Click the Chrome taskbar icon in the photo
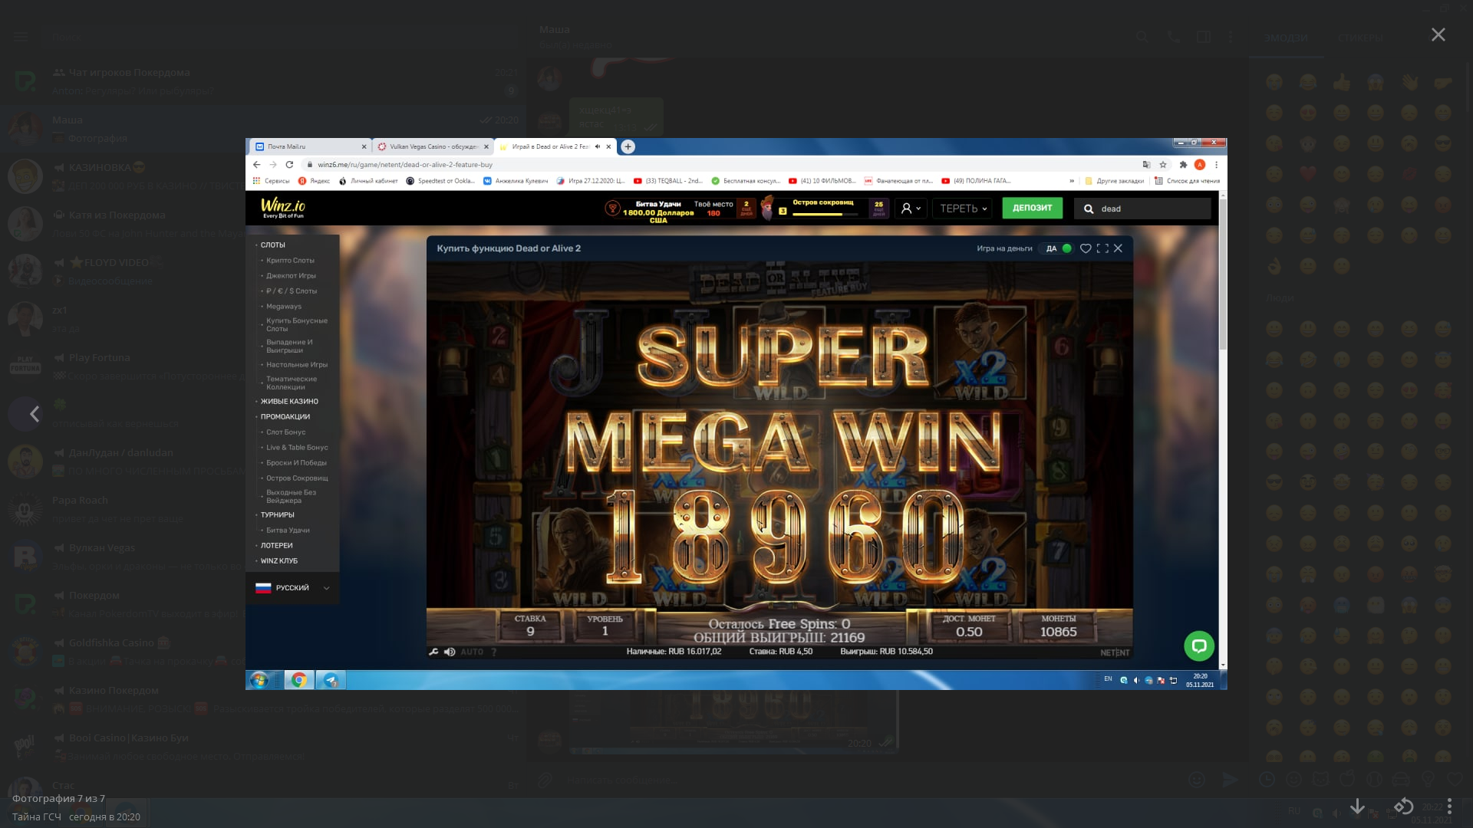This screenshot has height=828, width=1473. (x=299, y=680)
